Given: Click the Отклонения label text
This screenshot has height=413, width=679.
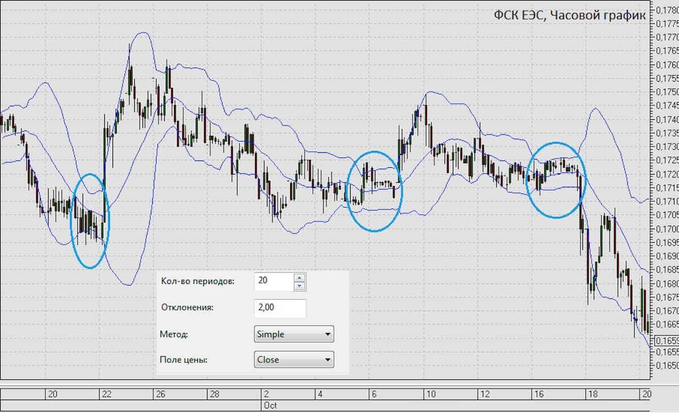Looking at the screenshot, I should (187, 308).
